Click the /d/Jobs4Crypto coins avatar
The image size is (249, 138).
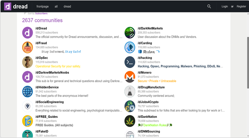(x=130, y=106)
